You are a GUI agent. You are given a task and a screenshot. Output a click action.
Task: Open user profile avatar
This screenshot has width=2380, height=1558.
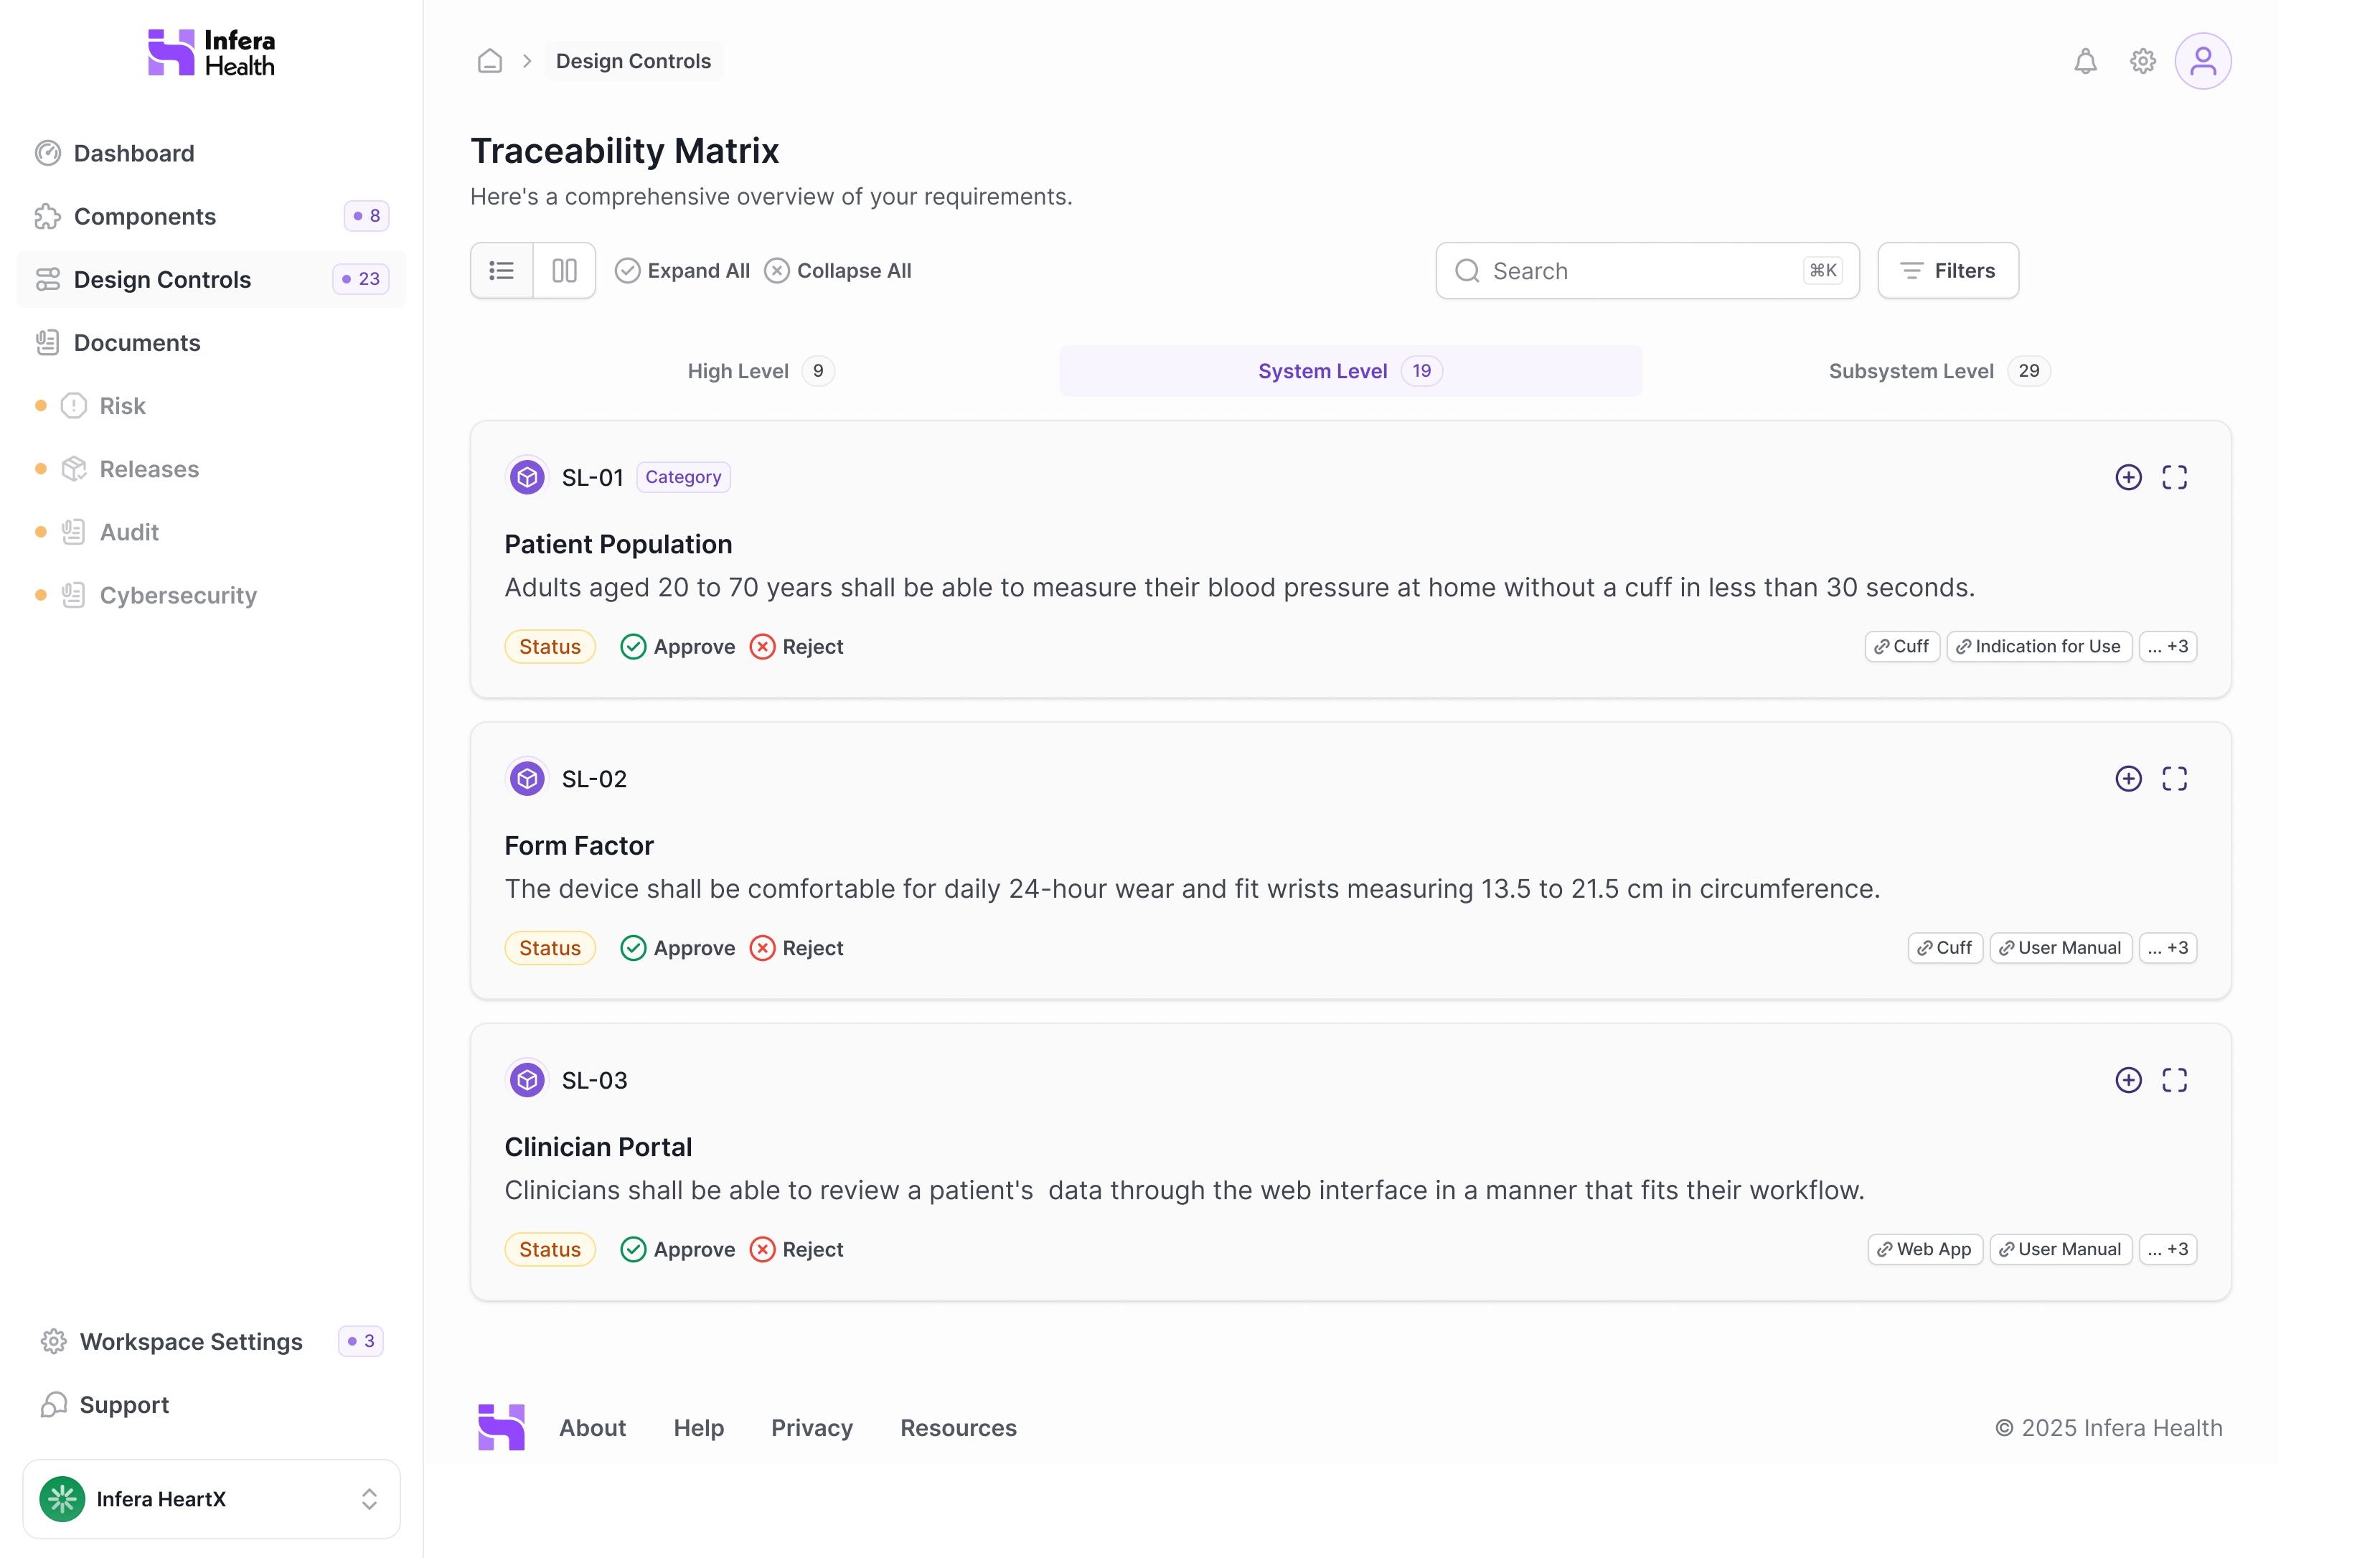(x=2203, y=61)
